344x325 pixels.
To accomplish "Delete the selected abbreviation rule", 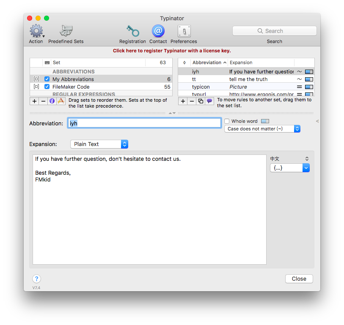I will coord(192,101).
